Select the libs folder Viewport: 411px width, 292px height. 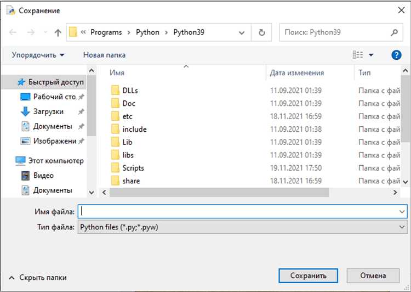click(x=122, y=155)
